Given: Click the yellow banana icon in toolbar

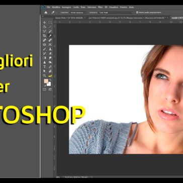Looking at the screenshot, I should point(50,76).
